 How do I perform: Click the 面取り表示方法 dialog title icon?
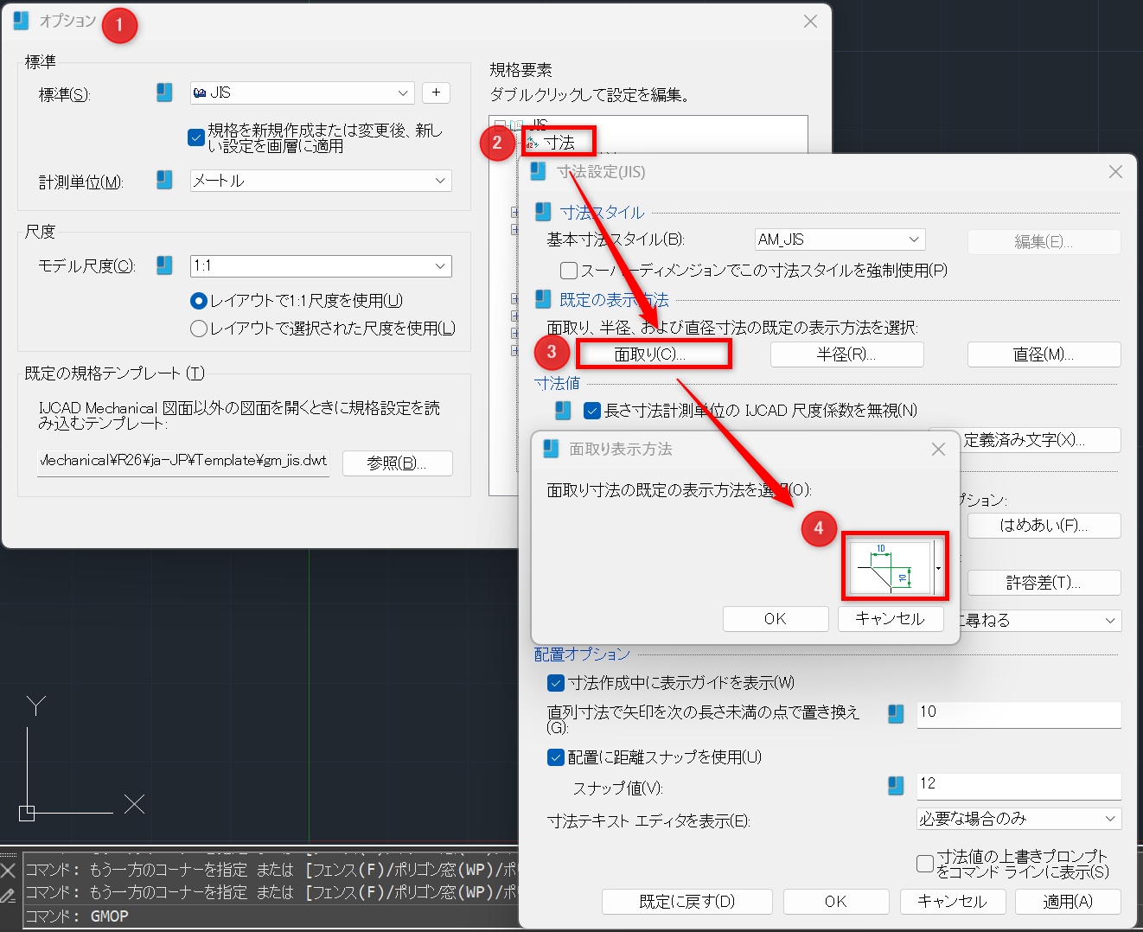point(551,449)
